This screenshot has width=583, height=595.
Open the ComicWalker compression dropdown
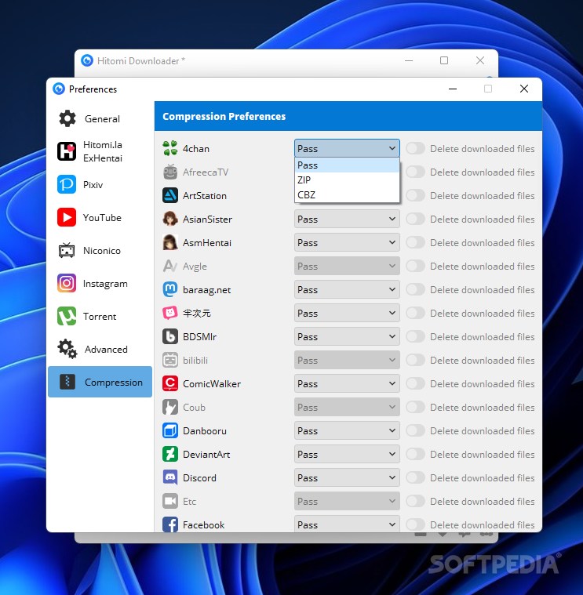[347, 383]
